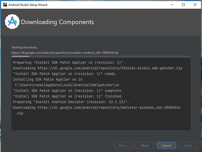Click the 'Starting download...' status label
This screenshot has width=202, height=152.
click(25, 47)
